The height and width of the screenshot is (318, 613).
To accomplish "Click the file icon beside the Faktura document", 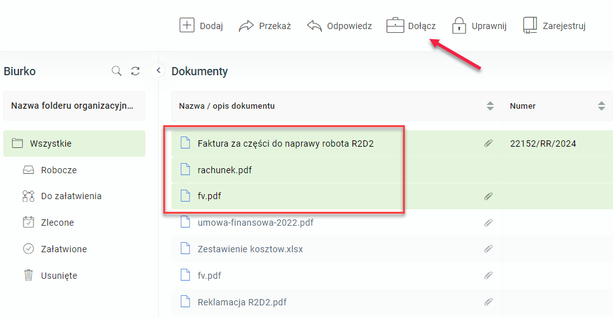I will (x=185, y=143).
